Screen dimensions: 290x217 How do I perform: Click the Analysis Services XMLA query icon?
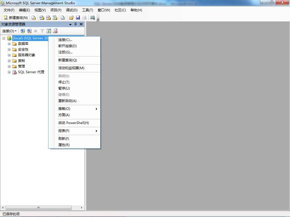point(55,18)
